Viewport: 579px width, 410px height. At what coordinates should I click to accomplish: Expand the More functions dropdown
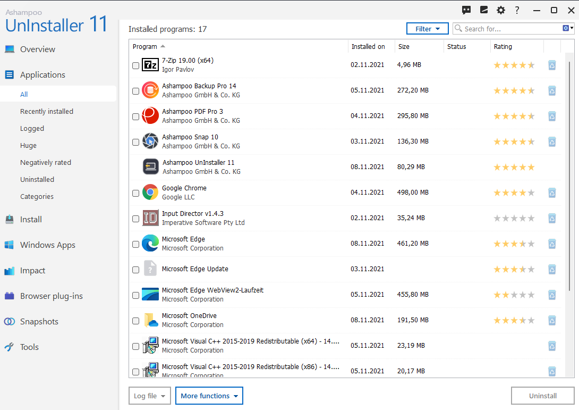(209, 396)
